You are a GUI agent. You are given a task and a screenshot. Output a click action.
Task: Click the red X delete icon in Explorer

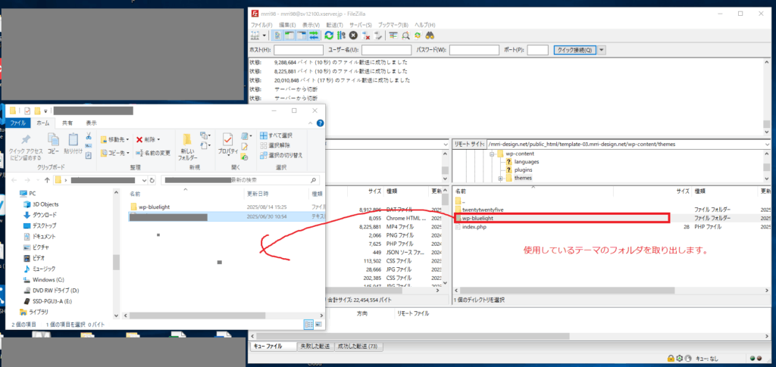point(139,139)
